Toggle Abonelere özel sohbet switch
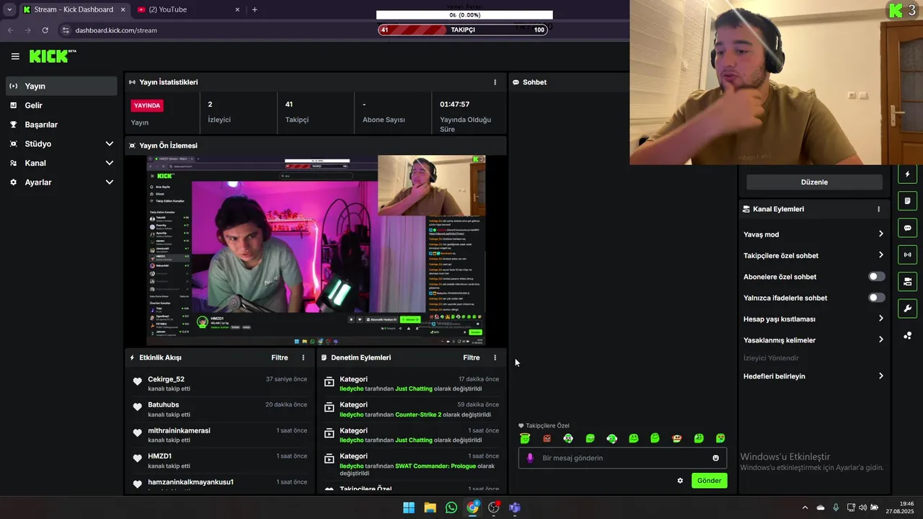 (876, 277)
